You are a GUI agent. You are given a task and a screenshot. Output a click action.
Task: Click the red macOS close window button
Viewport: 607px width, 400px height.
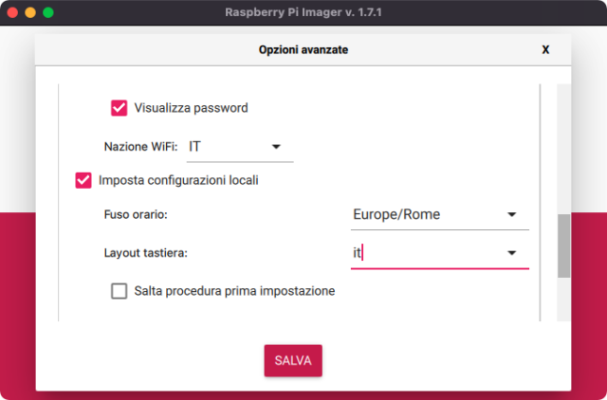[x=11, y=13]
